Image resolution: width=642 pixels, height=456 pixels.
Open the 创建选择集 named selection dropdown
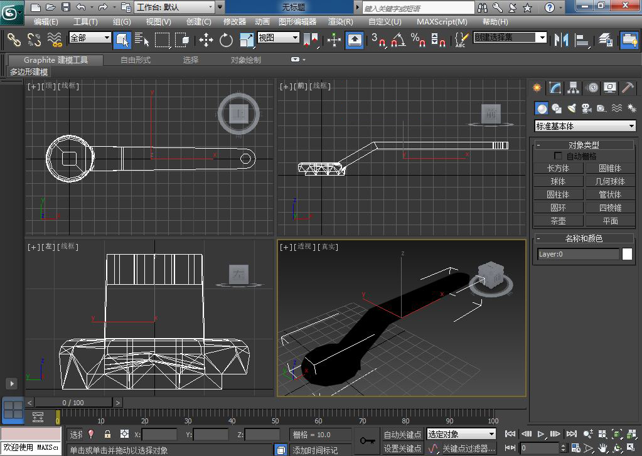tap(510, 38)
